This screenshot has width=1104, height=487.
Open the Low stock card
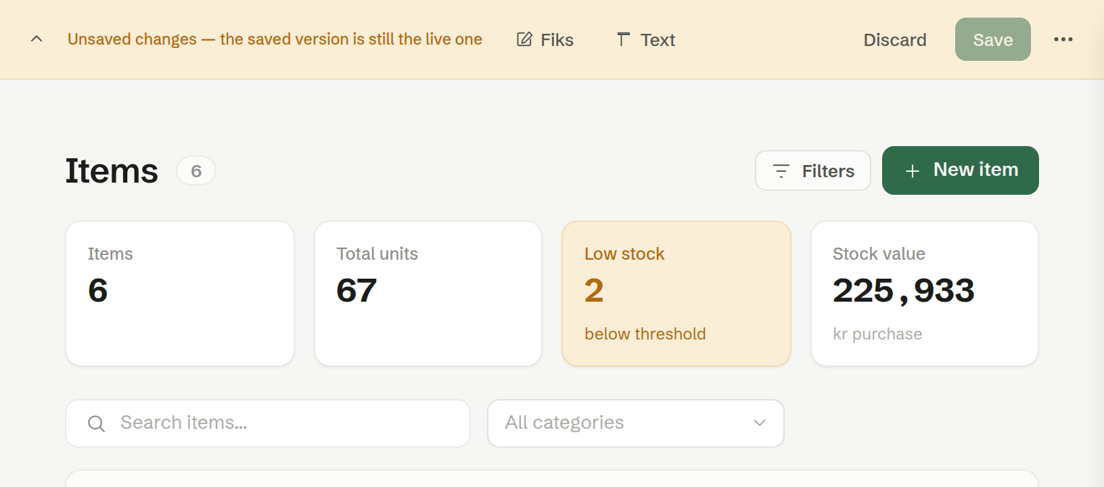click(x=676, y=294)
